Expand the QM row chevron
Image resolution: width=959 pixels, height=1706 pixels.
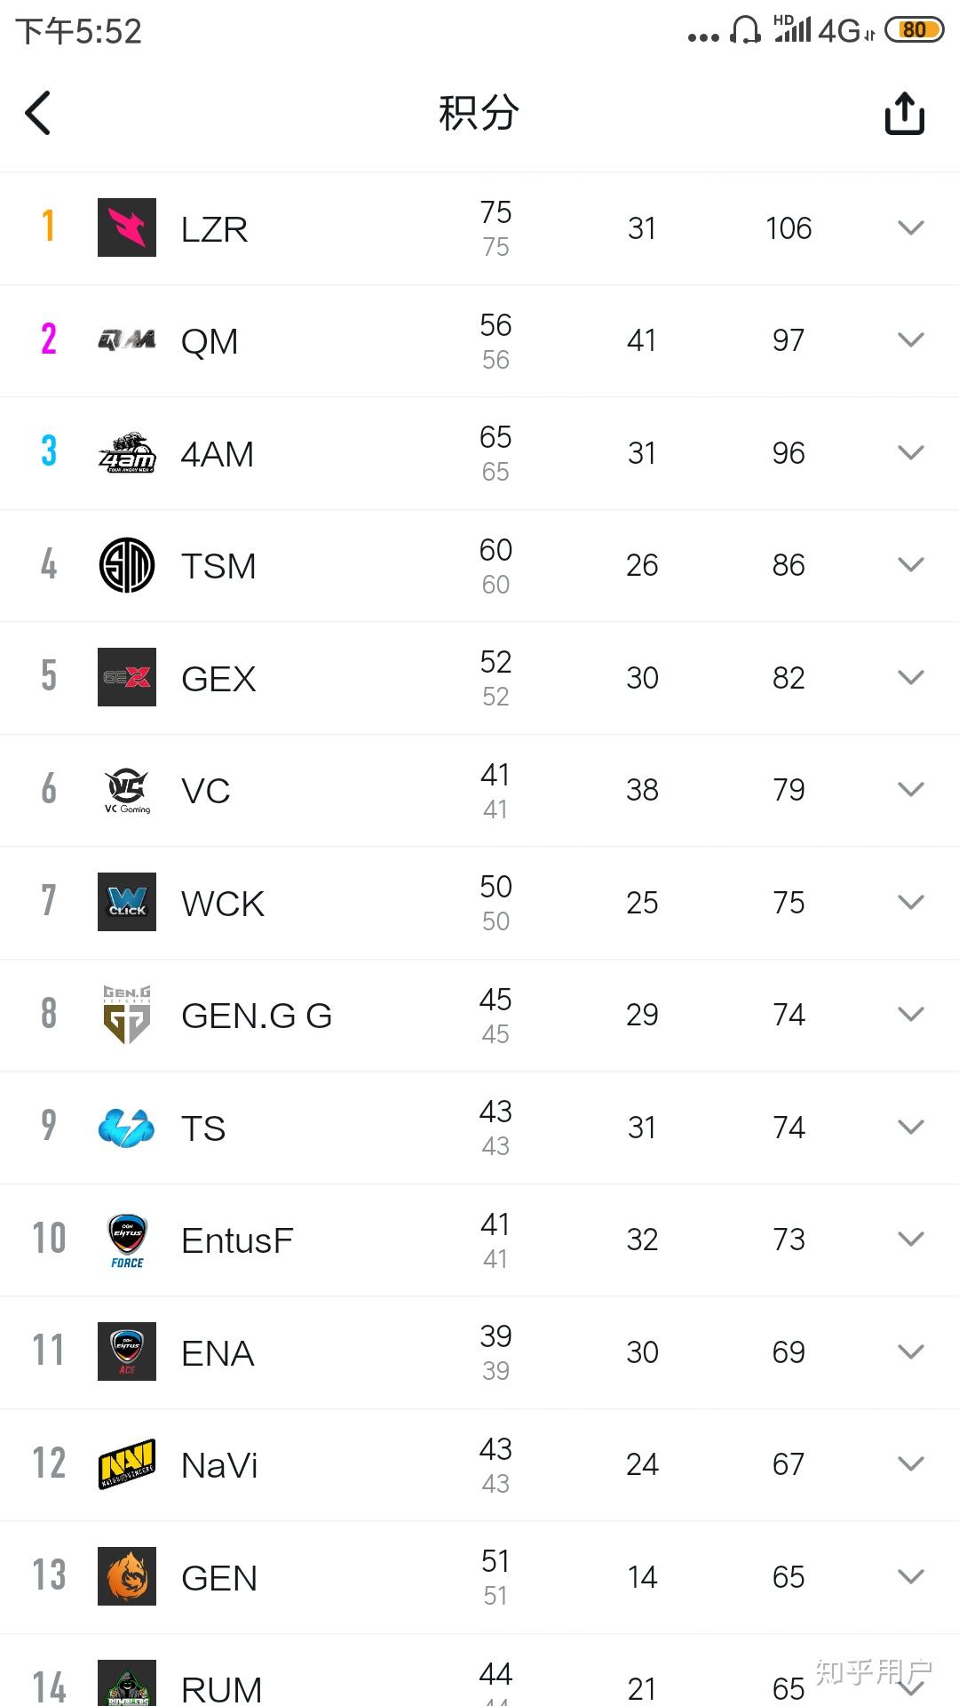[909, 340]
